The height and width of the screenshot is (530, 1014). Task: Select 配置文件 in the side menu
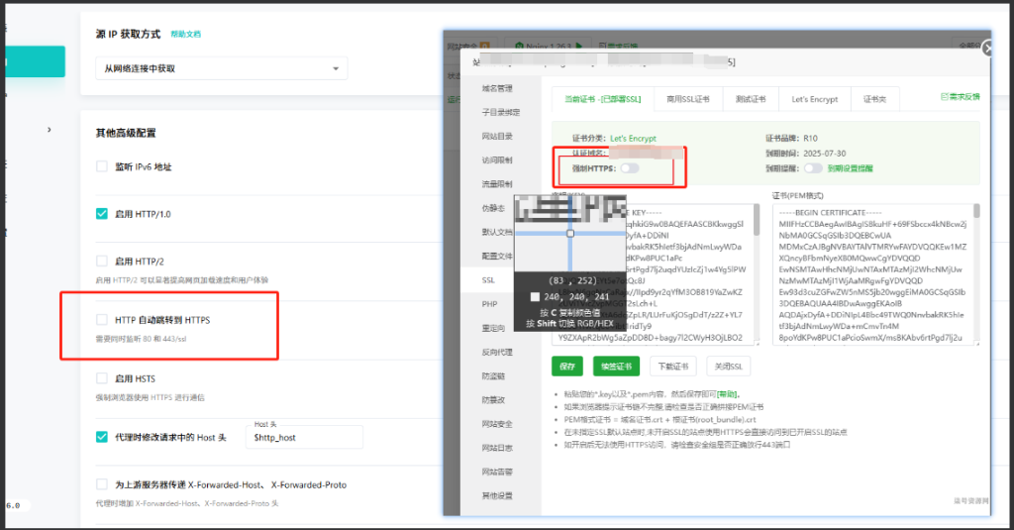click(x=497, y=257)
